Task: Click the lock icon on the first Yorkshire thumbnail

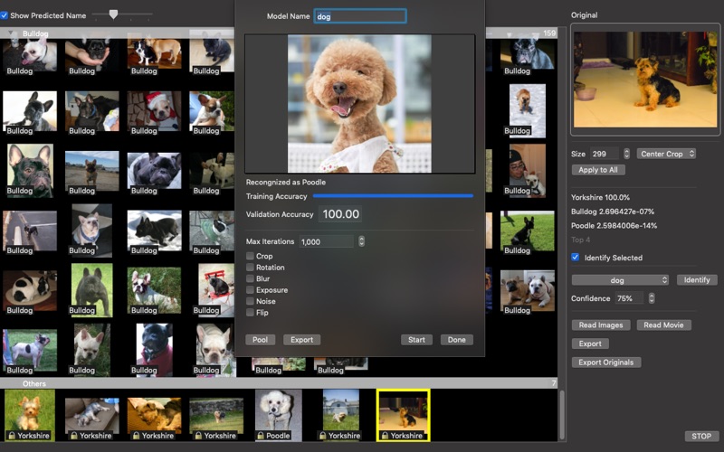Action: (x=12, y=436)
